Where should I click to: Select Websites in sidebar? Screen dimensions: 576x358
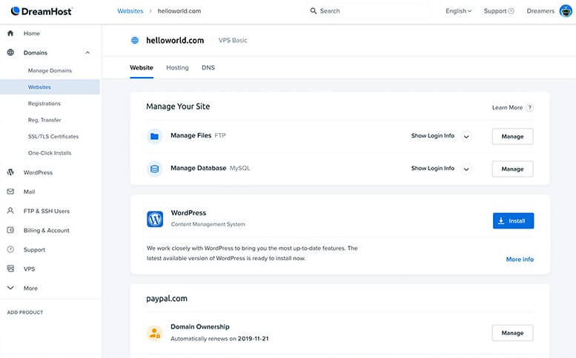click(50, 87)
